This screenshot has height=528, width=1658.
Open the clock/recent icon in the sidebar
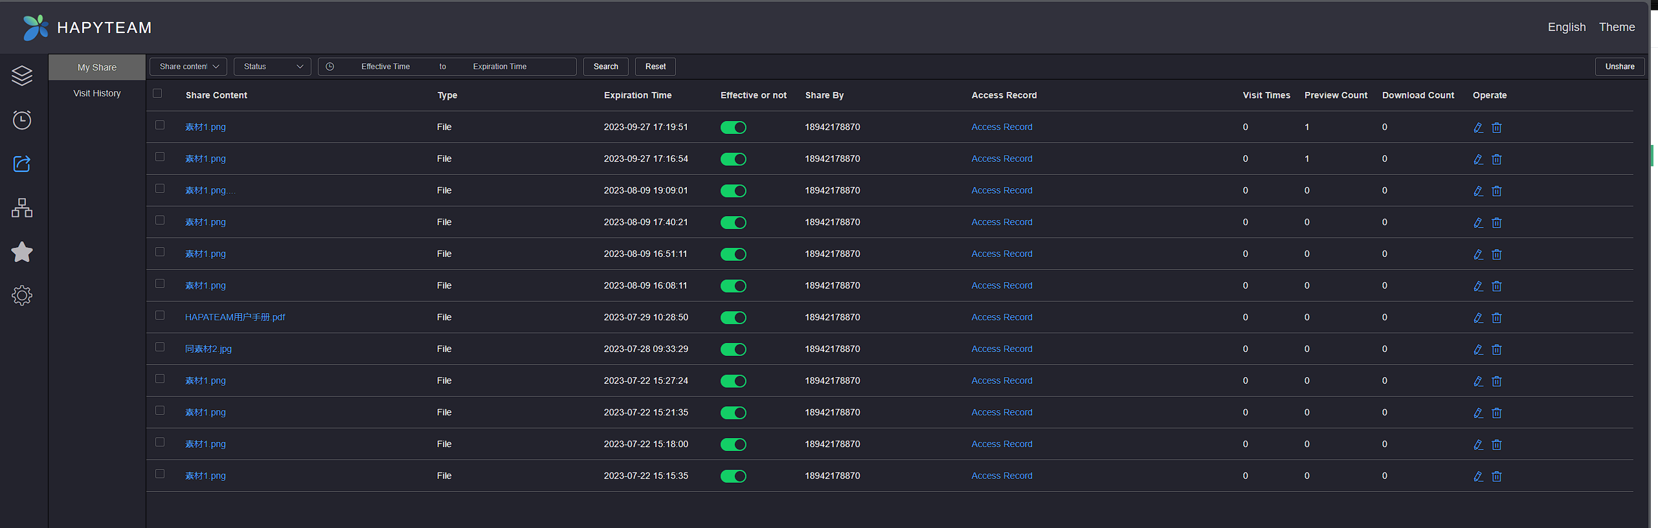22,120
